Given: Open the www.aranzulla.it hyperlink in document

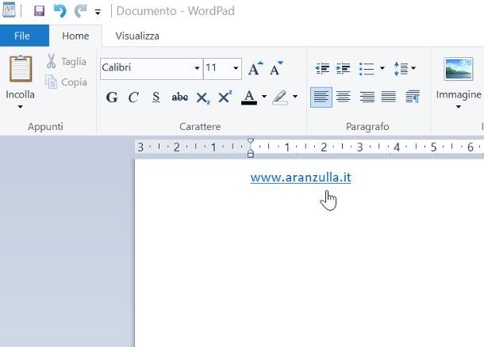Looking at the screenshot, I should pos(301,177).
